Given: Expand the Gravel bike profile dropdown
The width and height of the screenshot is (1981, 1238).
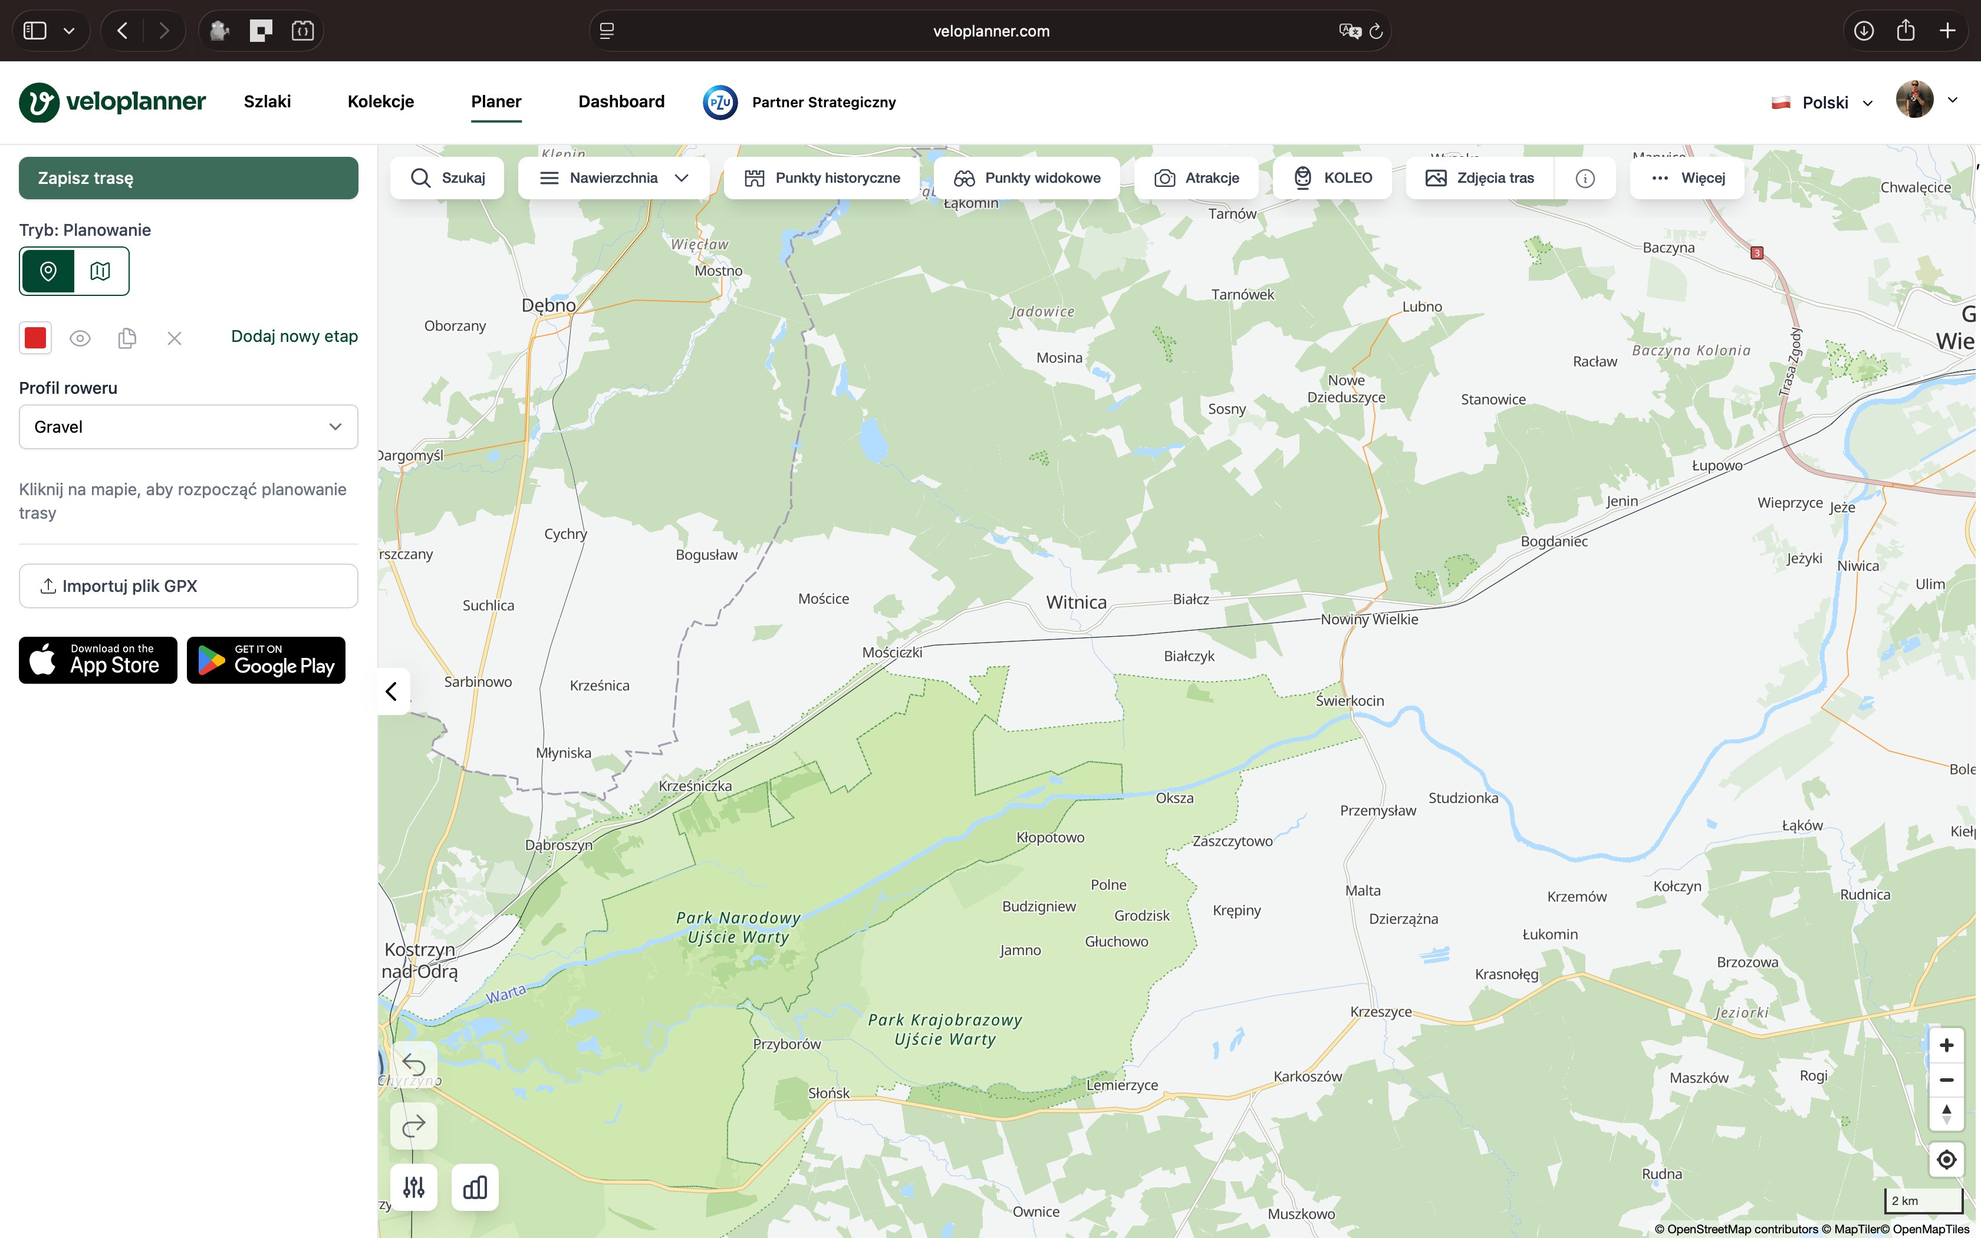Looking at the screenshot, I should (x=188, y=427).
